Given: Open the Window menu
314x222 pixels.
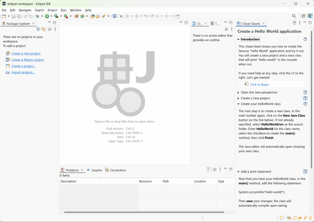Looking at the screenshot, I should (x=75, y=10).
